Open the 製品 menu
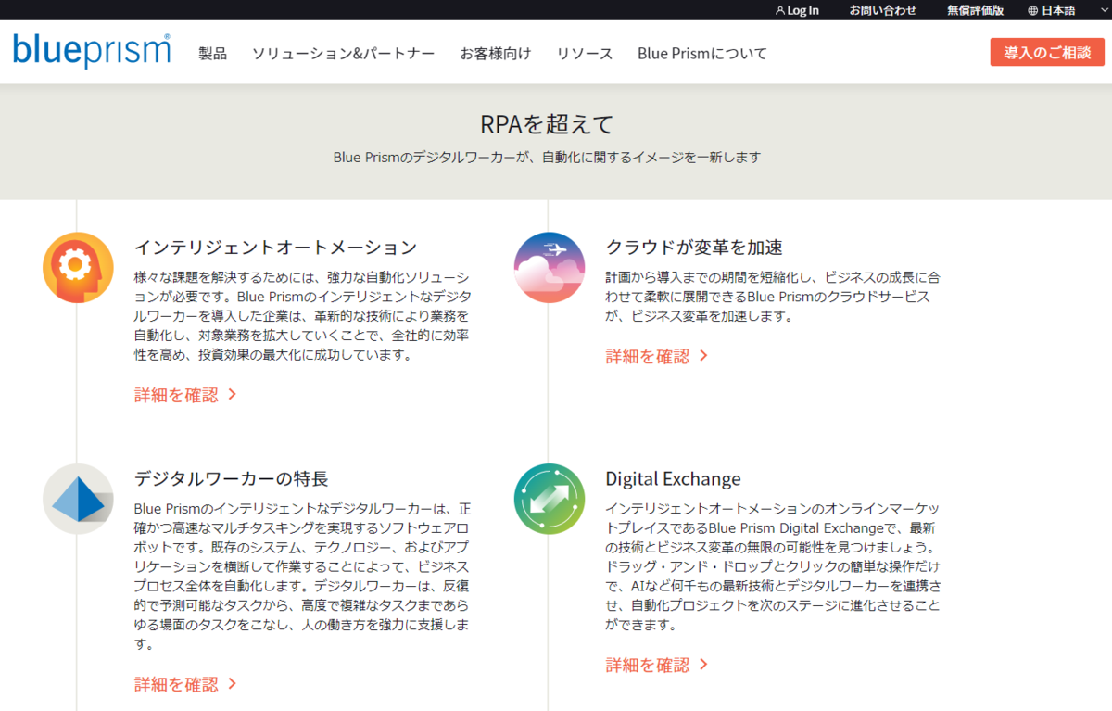Screen dimensions: 1112x711 (212, 53)
